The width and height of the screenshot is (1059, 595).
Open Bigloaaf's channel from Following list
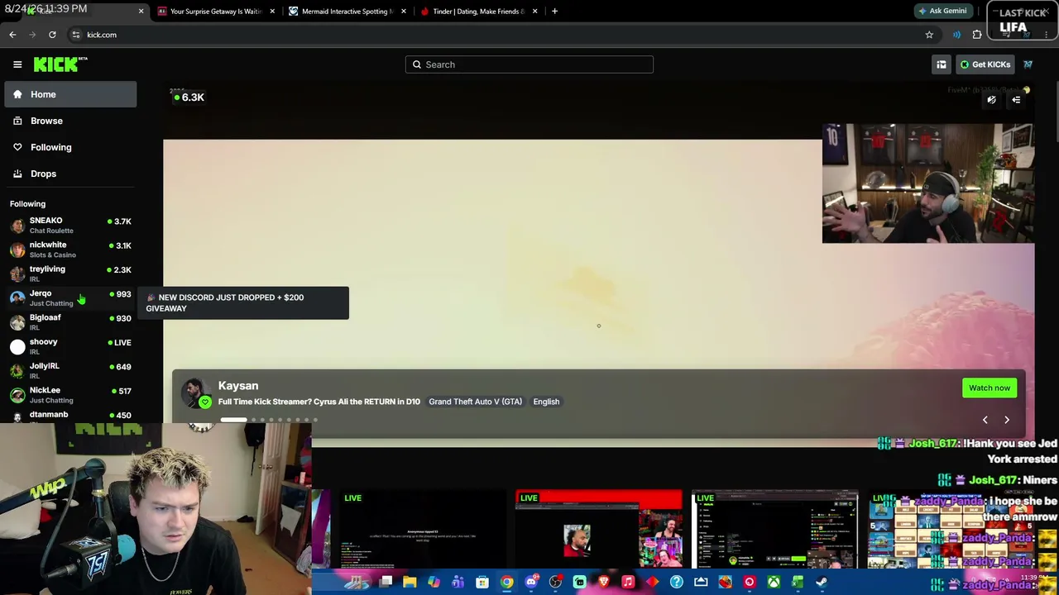(70, 321)
